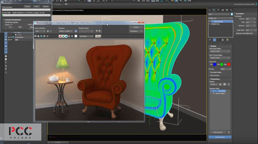Image resolution: width=258 pixels, height=144 pixels.
Task: Open the Viewport dropdown in render window
Action: tap(66, 31)
